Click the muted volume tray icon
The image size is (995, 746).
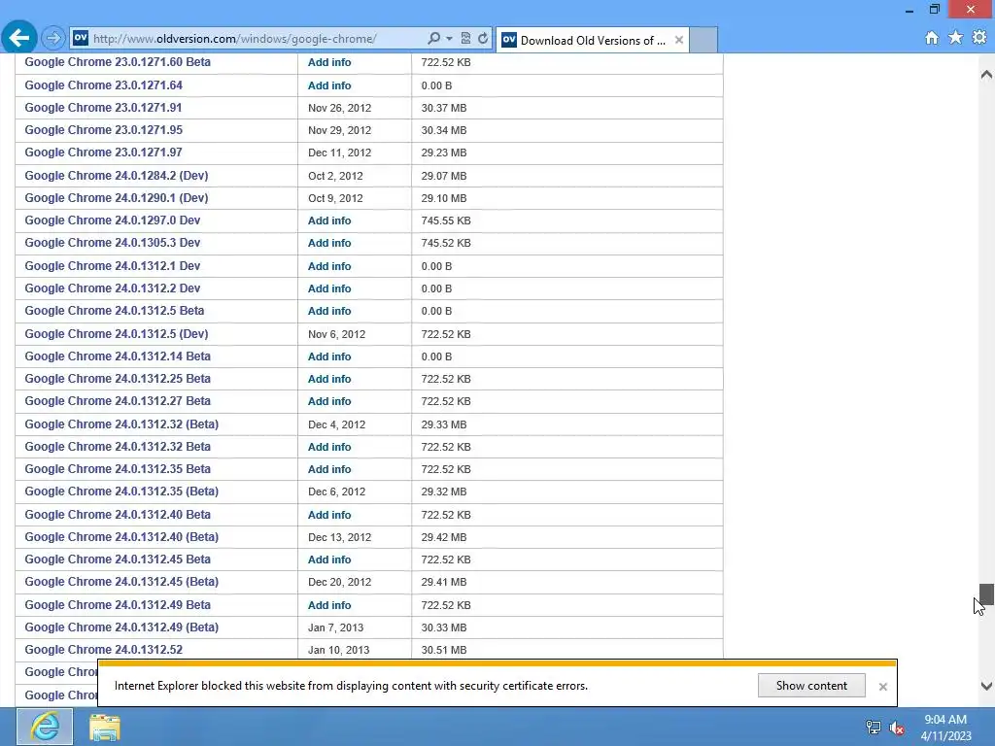[897, 729]
